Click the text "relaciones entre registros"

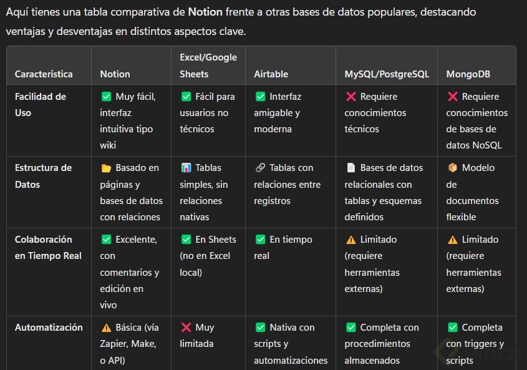[x=287, y=193]
